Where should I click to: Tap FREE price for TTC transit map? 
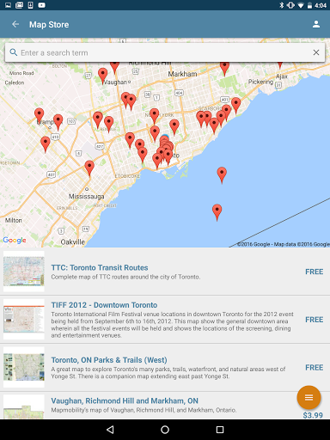(x=314, y=272)
